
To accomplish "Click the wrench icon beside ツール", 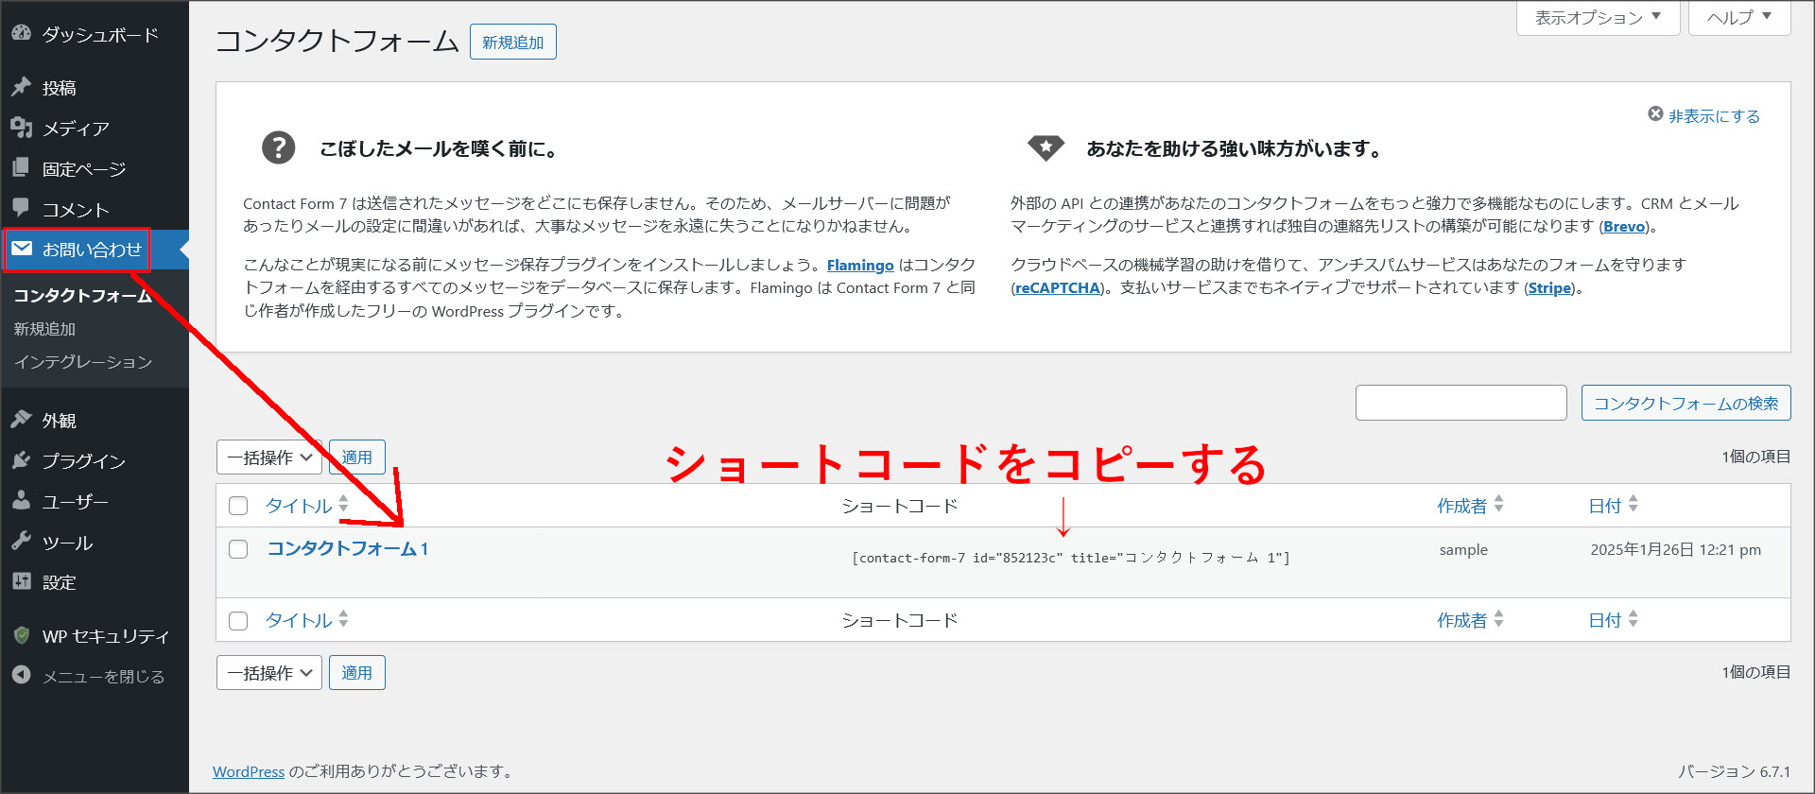I will pyautogui.click(x=21, y=542).
